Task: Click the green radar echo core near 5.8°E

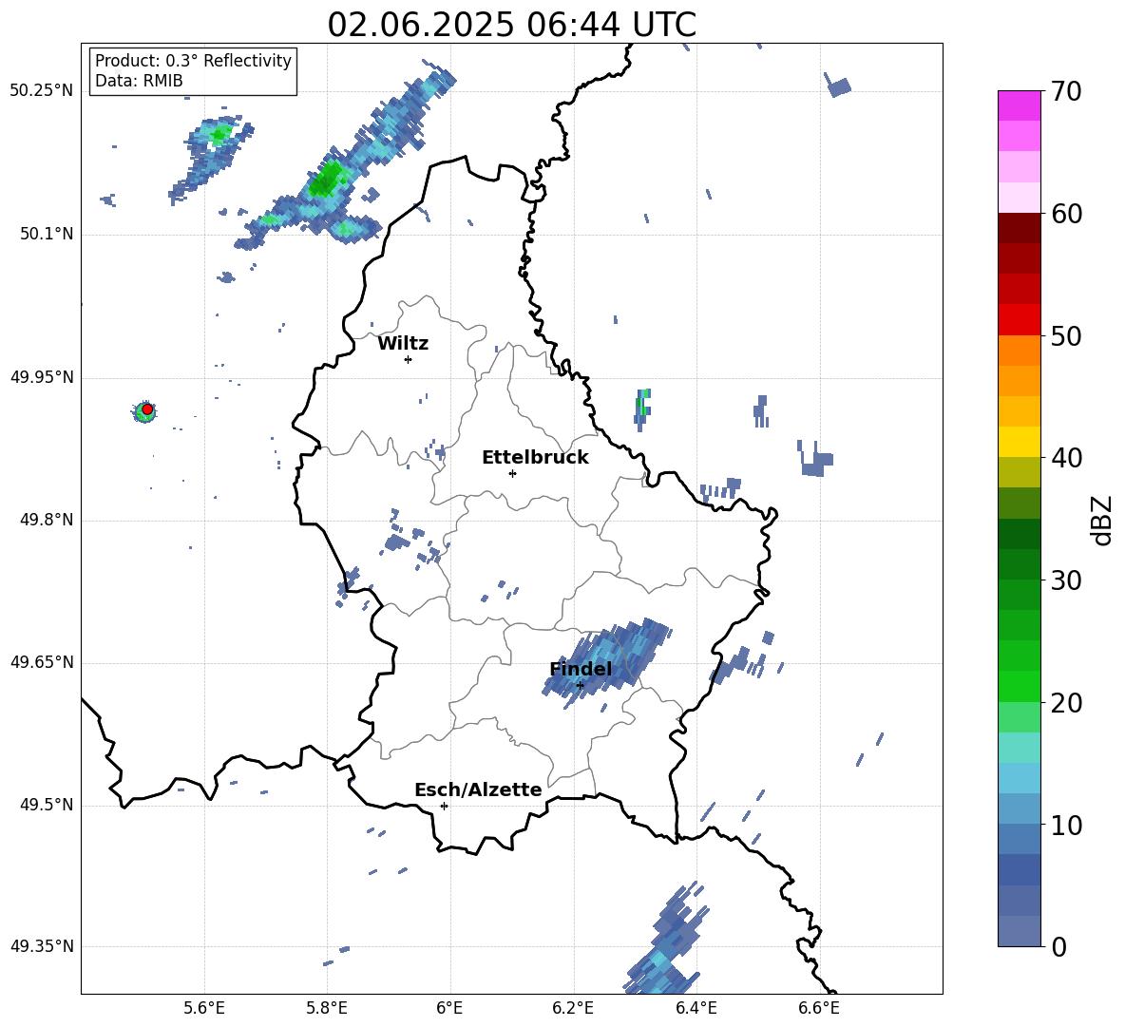Action: coord(326,181)
